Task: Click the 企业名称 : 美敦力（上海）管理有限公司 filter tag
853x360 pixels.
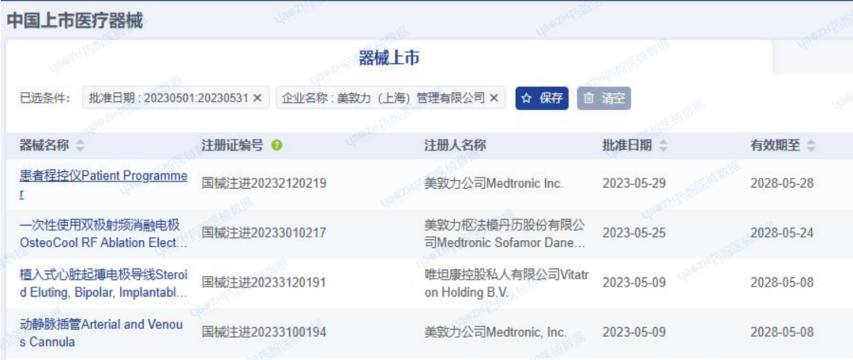Action: pos(391,99)
